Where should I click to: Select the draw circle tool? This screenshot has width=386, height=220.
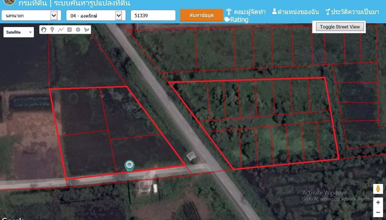pos(78,30)
